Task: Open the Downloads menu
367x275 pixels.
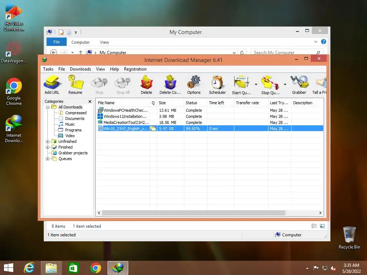Action: [80, 69]
